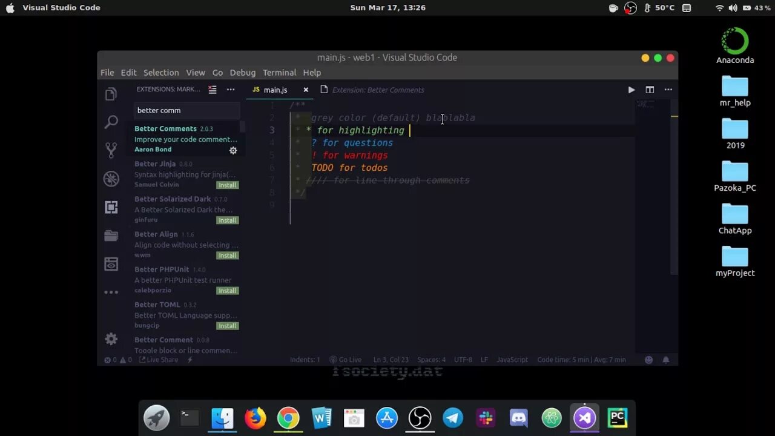Open the Live Share view in activity bar
This screenshot has width=775, height=436.
(111, 264)
